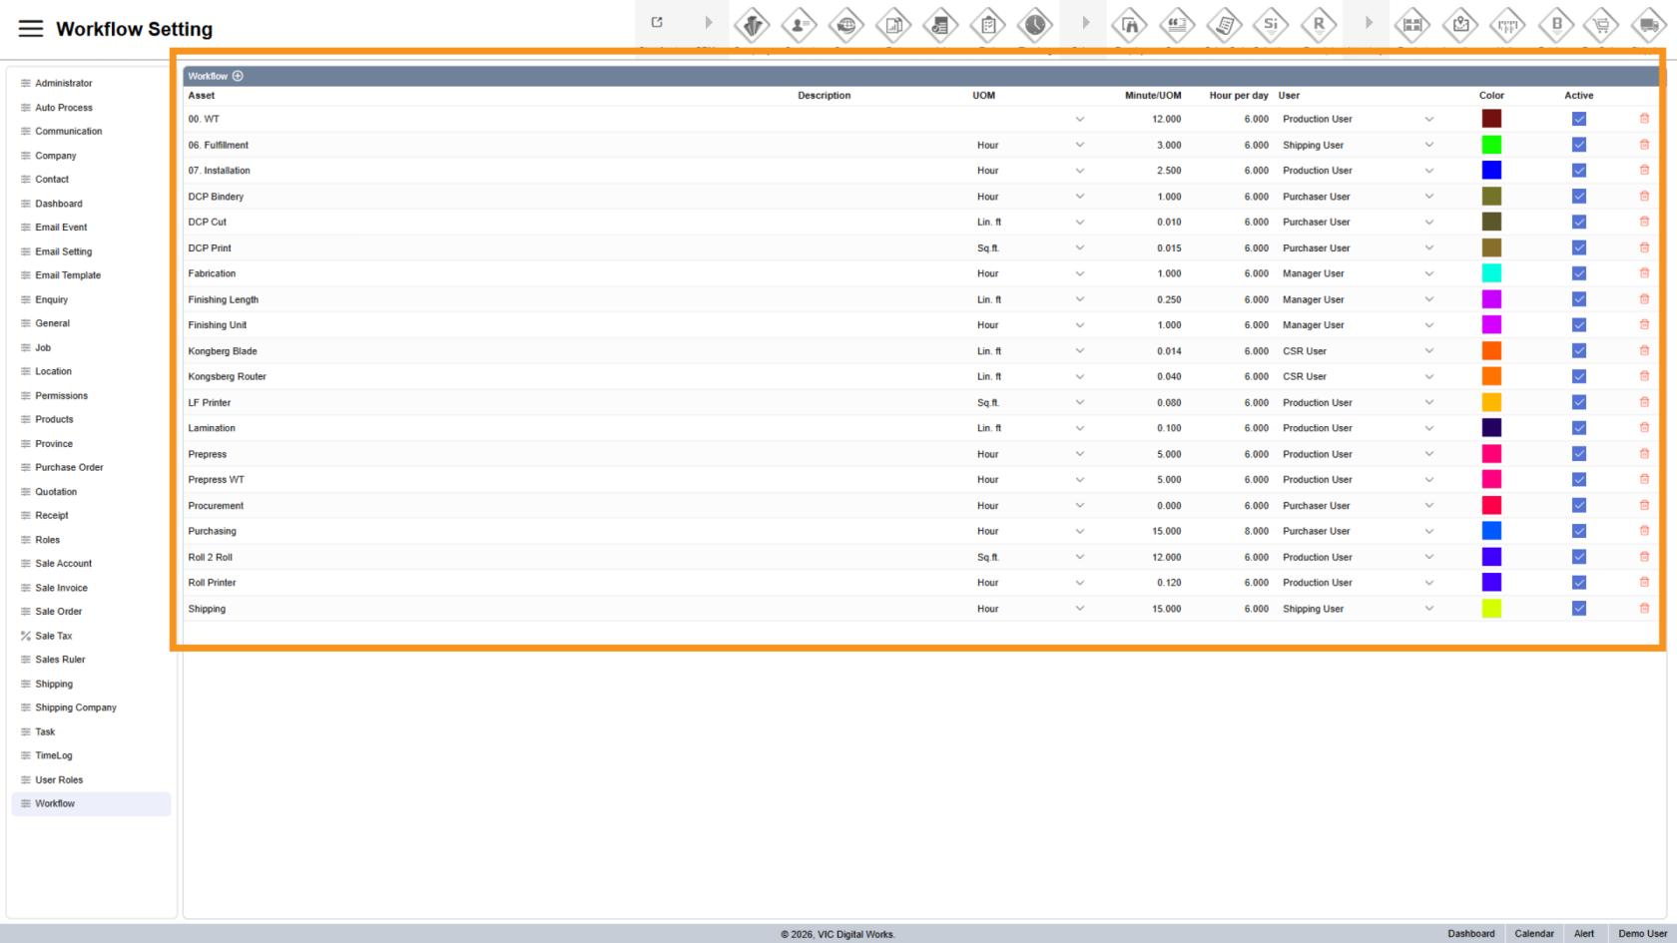Image resolution: width=1677 pixels, height=943 pixels.
Task: Click Calendar link in footer
Action: [1534, 934]
